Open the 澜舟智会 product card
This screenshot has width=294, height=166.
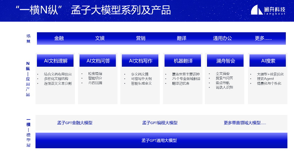click(225, 61)
